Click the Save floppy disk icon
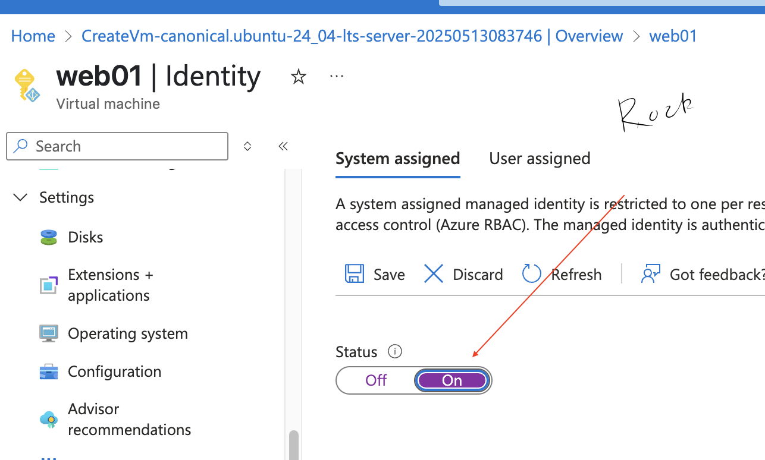This screenshot has height=460, width=765. pos(355,274)
